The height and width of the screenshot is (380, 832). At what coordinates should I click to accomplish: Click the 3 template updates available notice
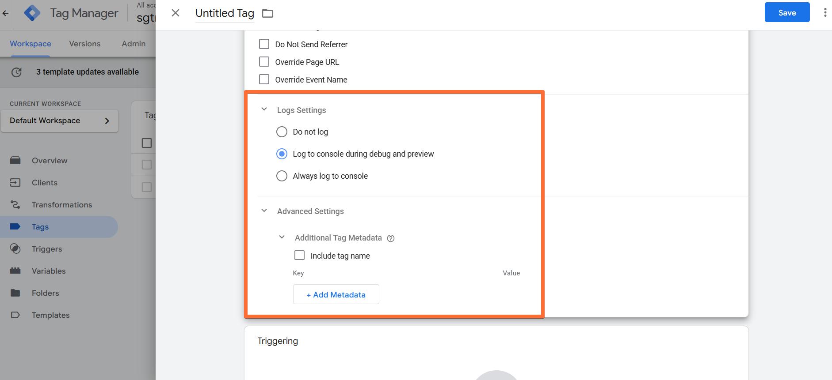[x=88, y=72]
